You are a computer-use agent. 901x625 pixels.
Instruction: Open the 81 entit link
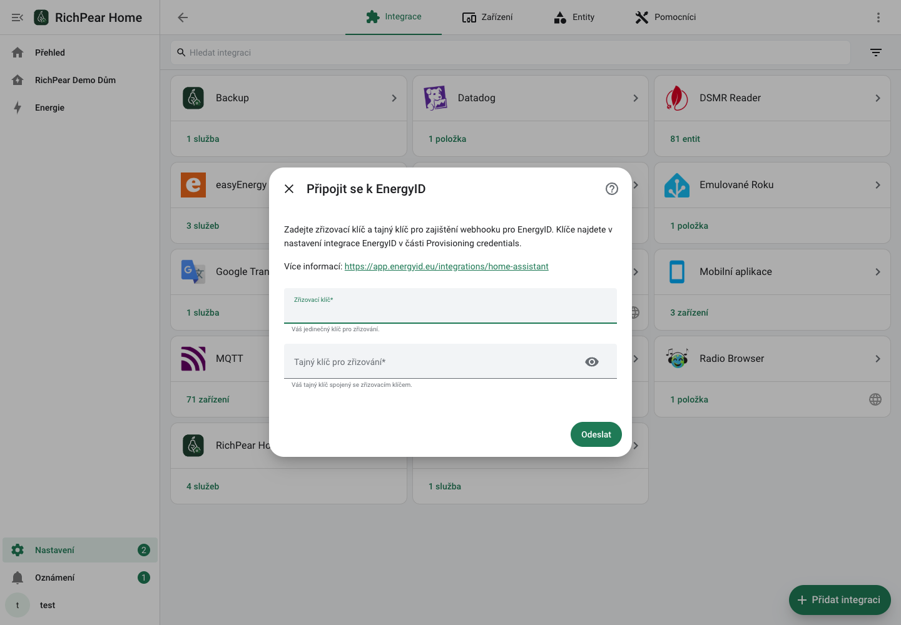(x=685, y=139)
